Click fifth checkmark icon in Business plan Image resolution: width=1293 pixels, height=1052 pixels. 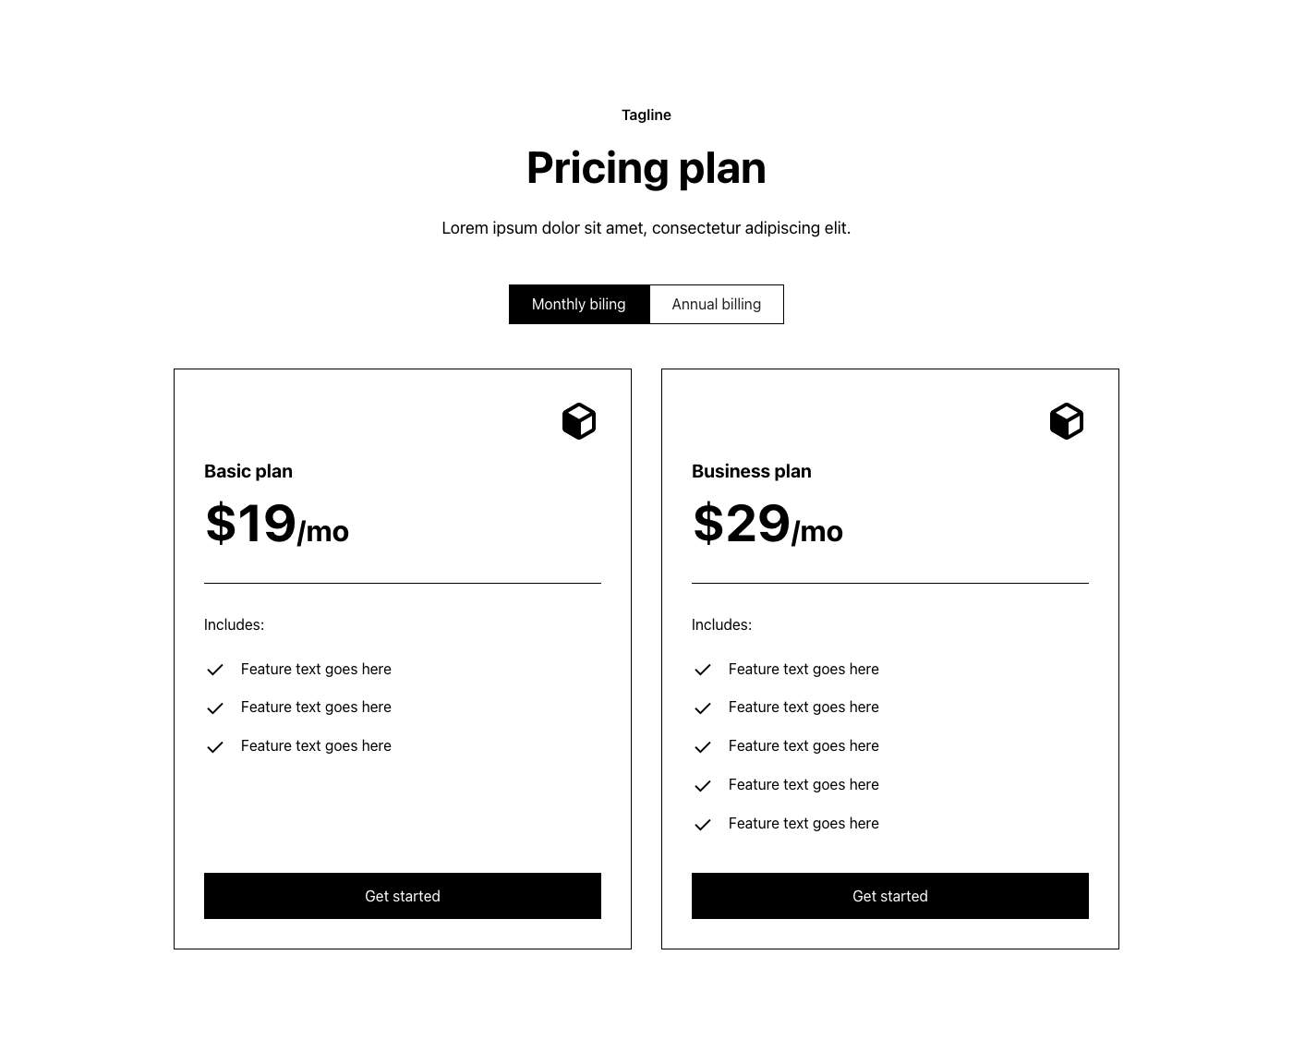tap(703, 825)
